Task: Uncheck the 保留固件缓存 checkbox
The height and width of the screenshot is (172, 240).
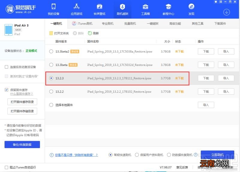Action: point(6,90)
